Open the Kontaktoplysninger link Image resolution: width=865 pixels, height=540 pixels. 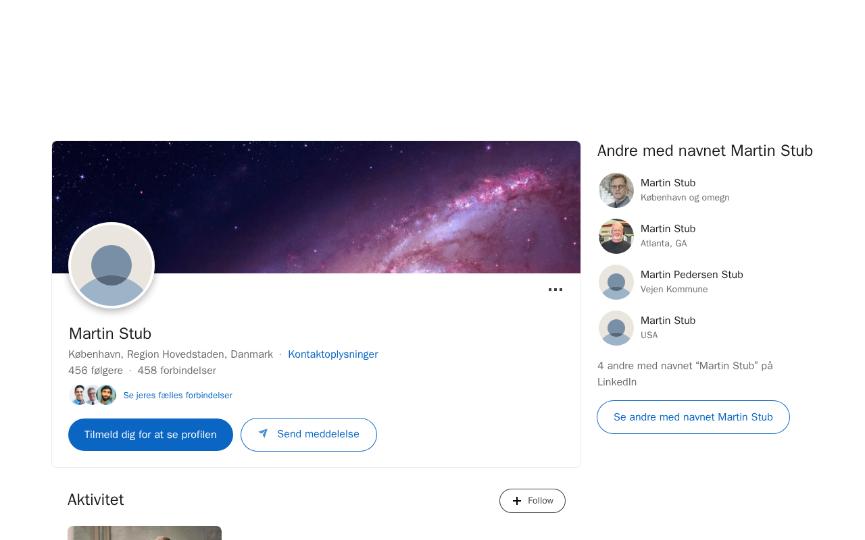(333, 354)
